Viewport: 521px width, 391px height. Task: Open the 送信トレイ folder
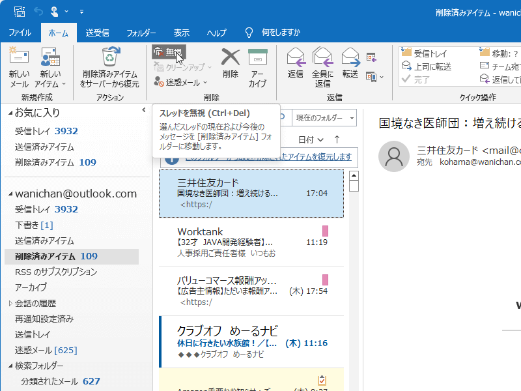coord(33,334)
